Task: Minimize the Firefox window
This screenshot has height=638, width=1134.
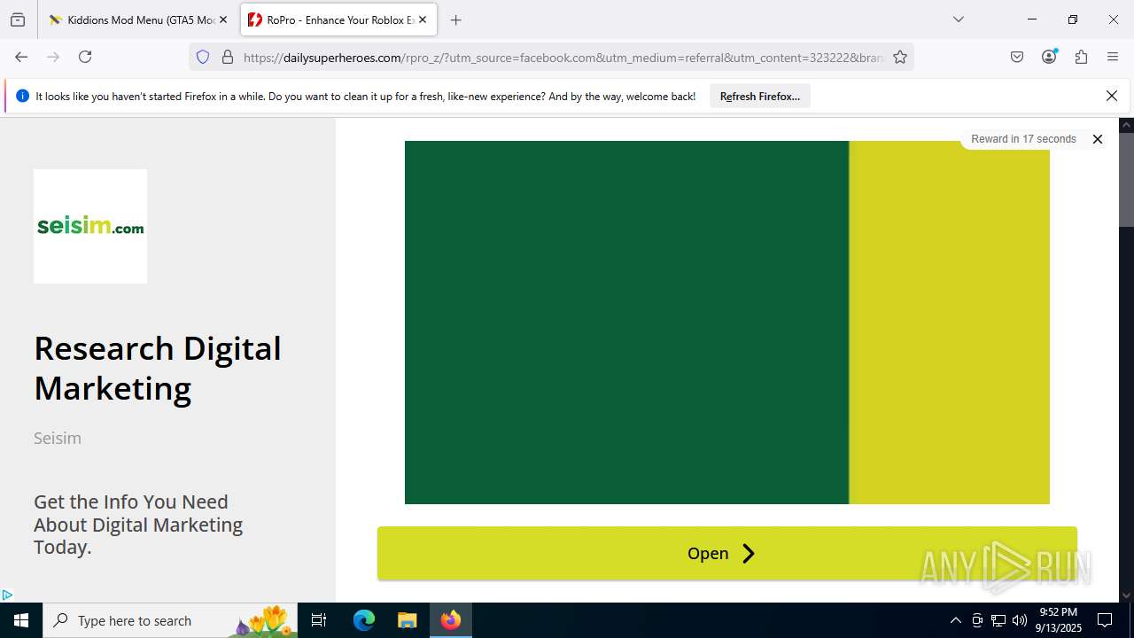Action: click(1031, 19)
